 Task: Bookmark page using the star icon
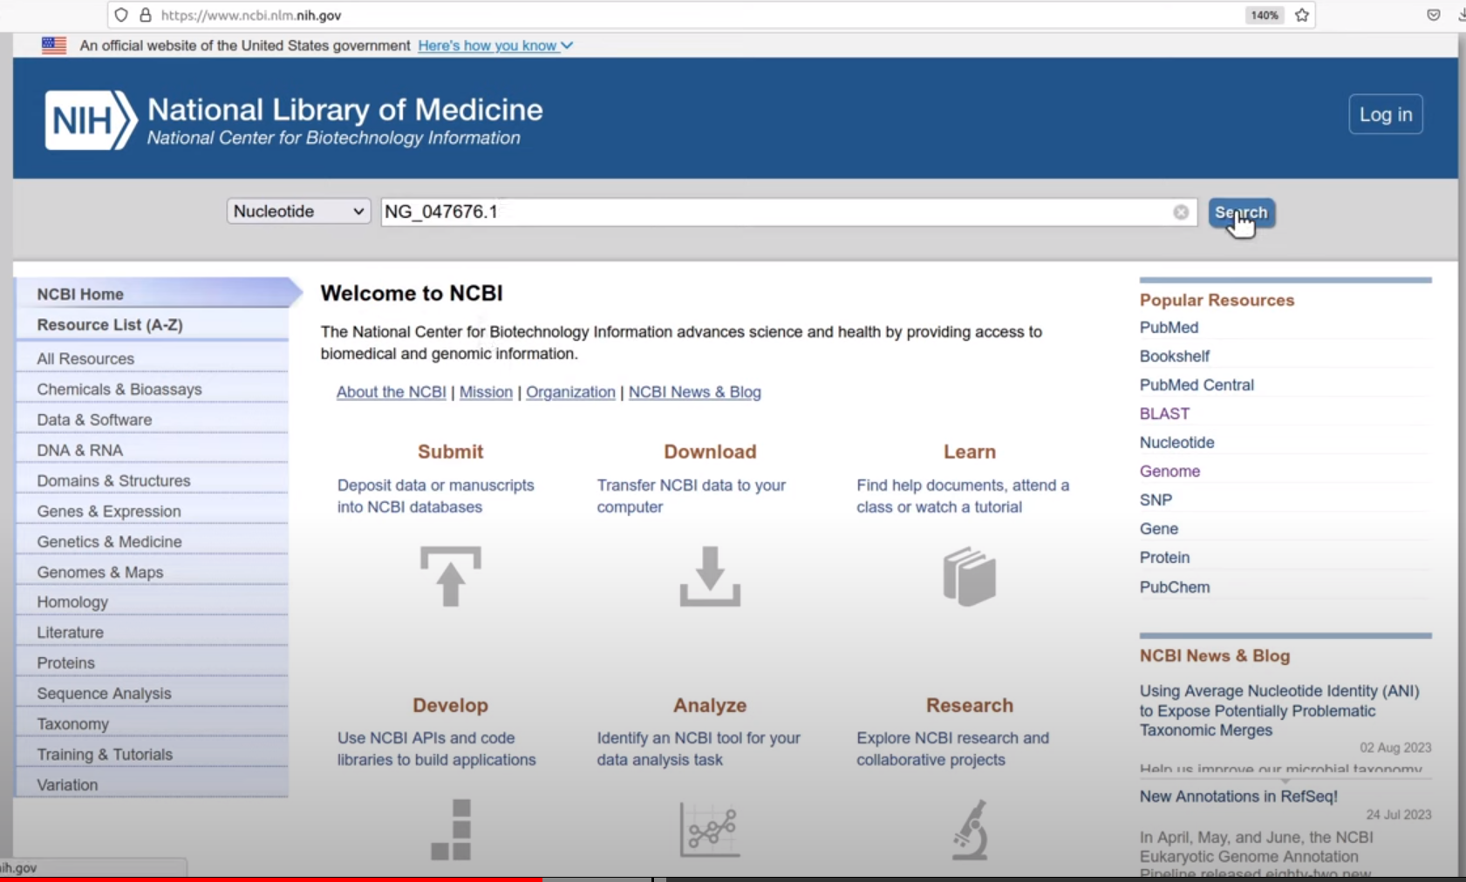tap(1302, 15)
